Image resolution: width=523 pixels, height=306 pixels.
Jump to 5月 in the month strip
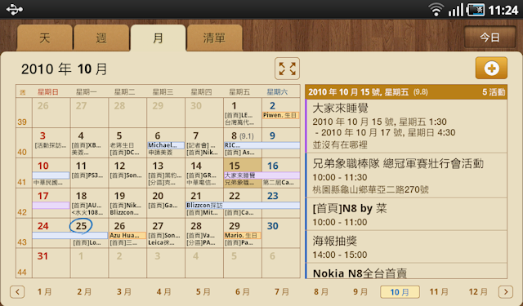tap(203, 292)
